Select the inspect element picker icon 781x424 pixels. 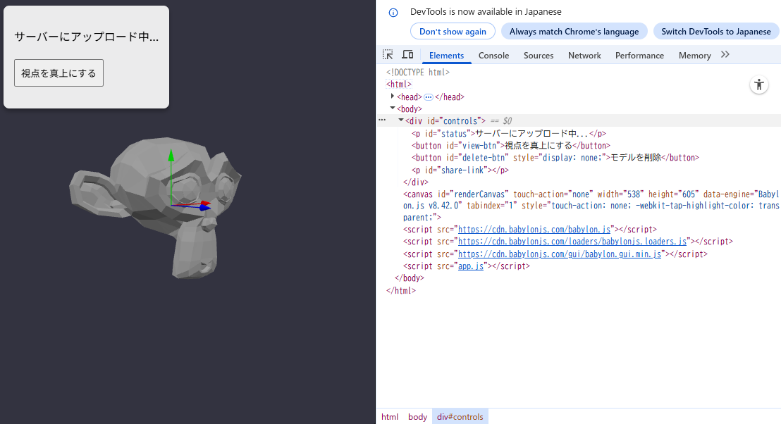[x=388, y=55]
